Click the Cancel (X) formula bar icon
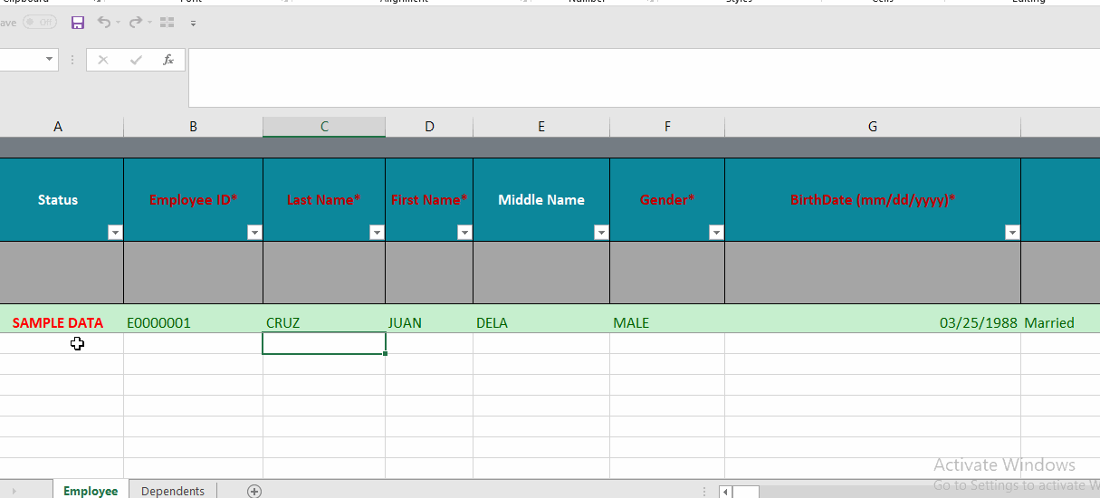1100x498 pixels. point(103,60)
